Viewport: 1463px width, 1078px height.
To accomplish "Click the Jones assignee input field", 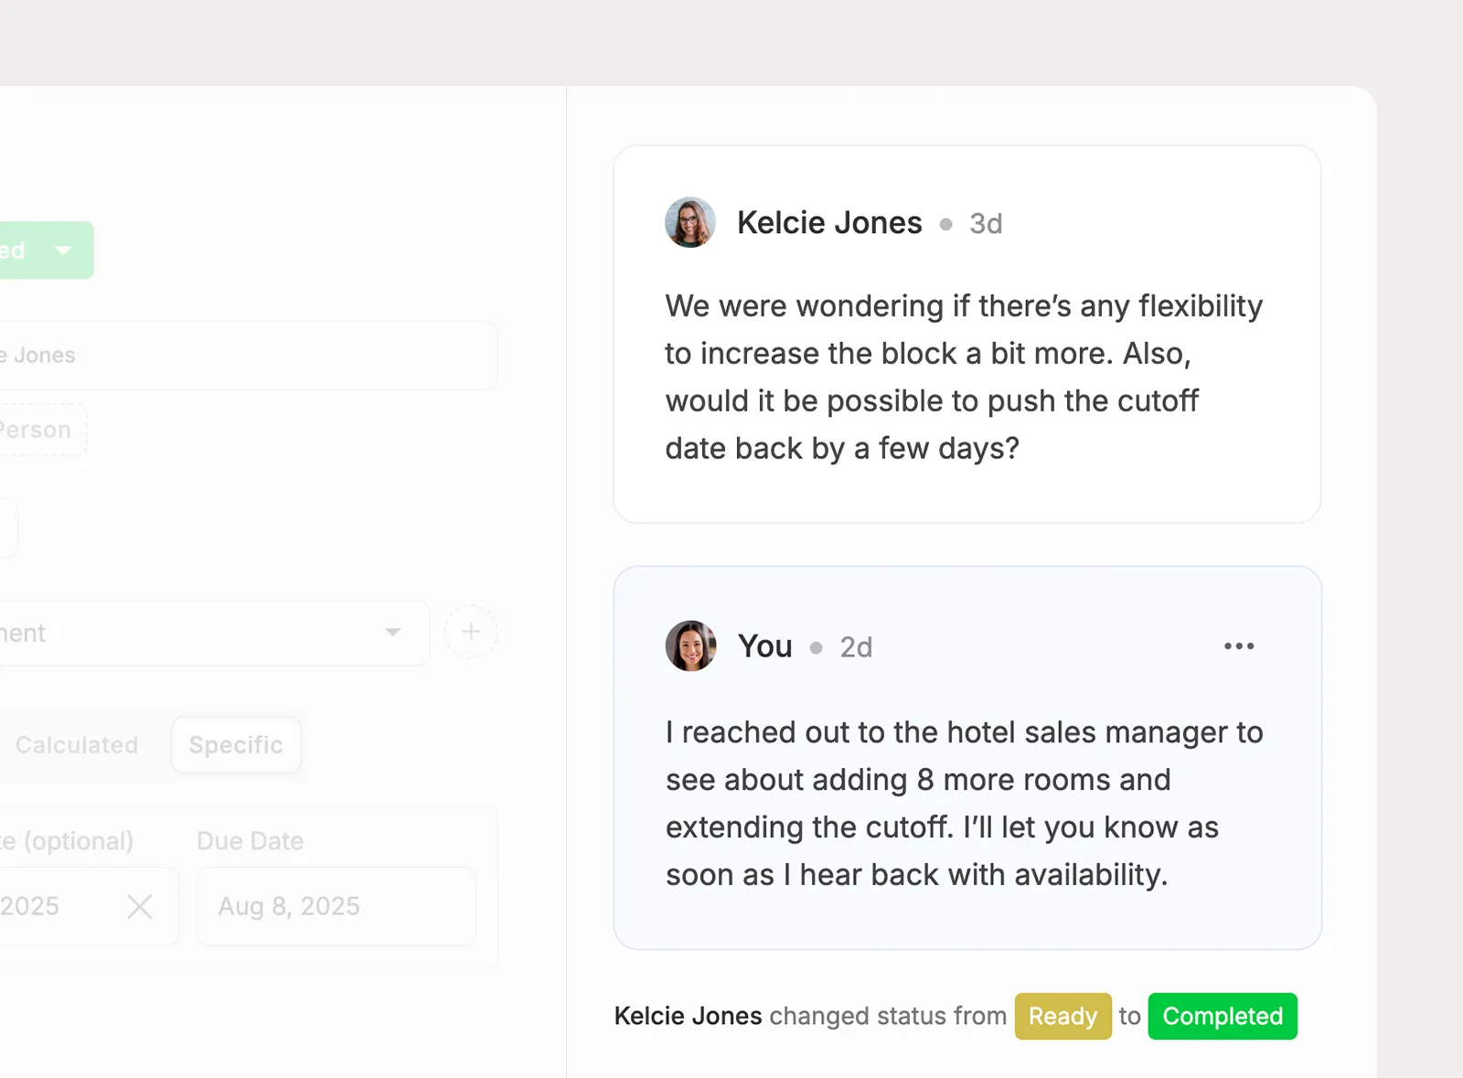I will pos(247,355).
